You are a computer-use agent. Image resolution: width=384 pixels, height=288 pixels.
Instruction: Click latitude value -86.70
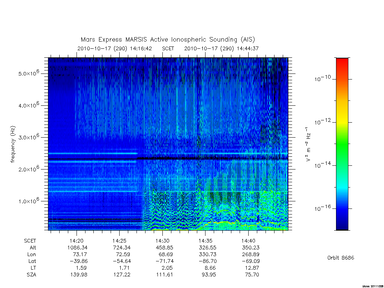click(208, 261)
